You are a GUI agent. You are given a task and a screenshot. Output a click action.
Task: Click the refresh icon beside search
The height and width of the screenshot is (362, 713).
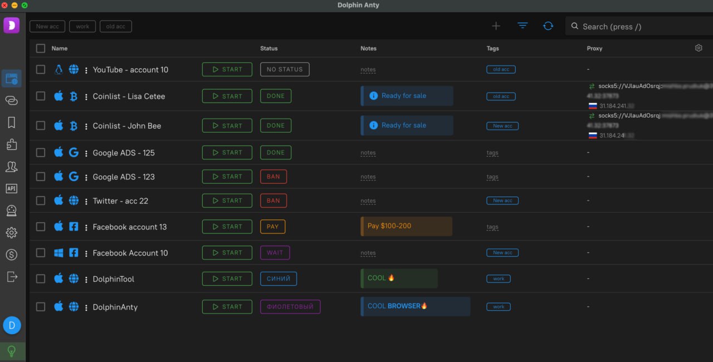[x=548, y=26]
